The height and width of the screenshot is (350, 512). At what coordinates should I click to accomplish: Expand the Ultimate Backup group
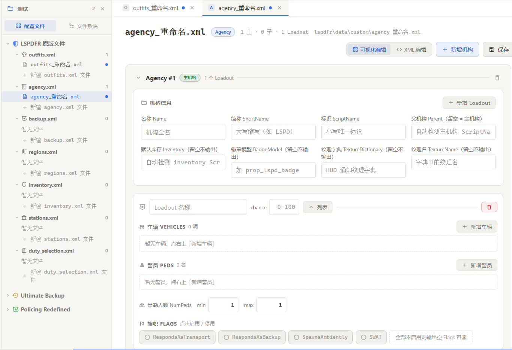coord(8,296)
